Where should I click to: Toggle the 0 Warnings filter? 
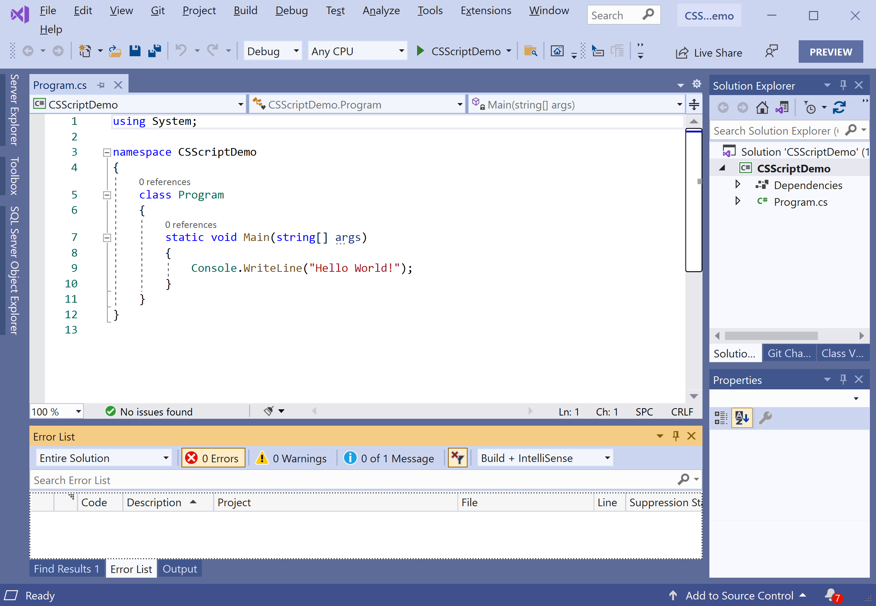point(292,458)
